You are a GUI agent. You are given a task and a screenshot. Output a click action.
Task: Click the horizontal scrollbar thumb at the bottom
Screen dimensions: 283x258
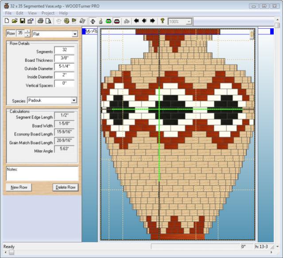pyautogui.click(x=11, y=252)
